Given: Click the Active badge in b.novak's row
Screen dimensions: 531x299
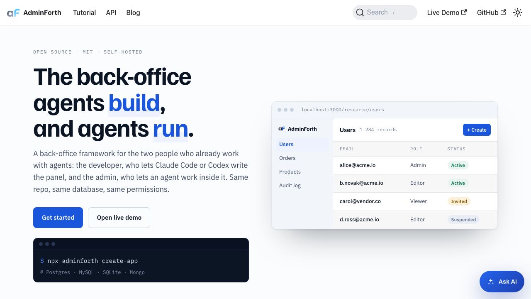Looking at the screenshot, I should tap(458, 183).
